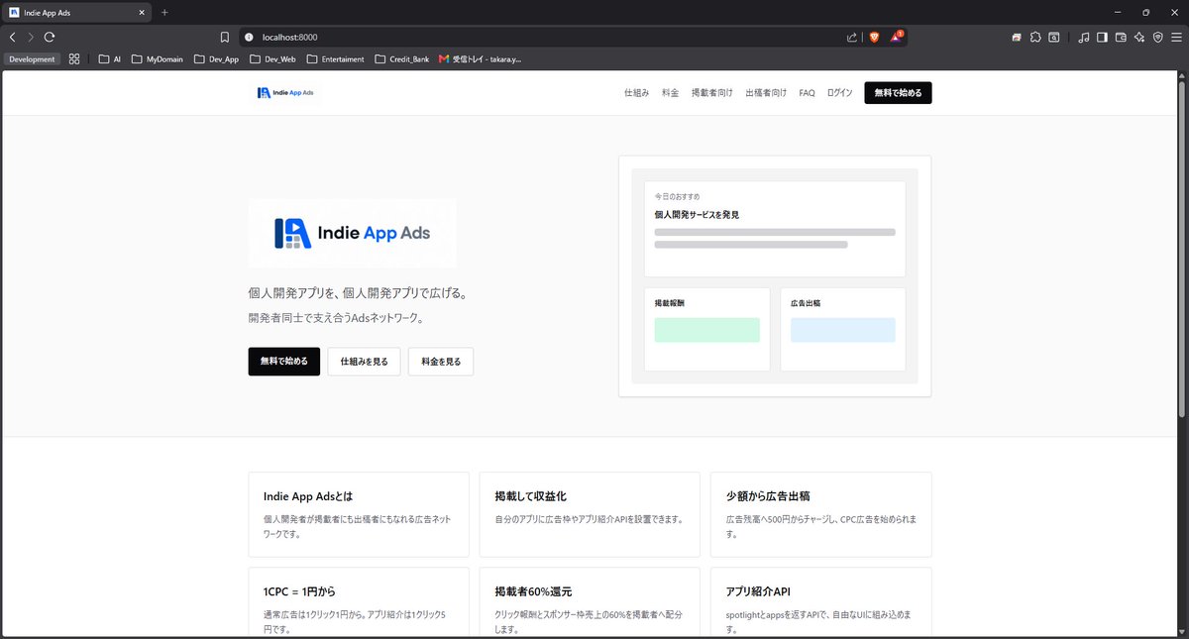The image size is (1189, 639).
Task: Click the 少額から広告出稿 card
Action: 821,514
